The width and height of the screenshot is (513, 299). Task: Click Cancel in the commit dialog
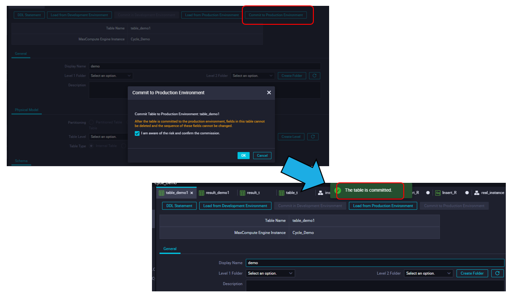pos(262,155)
